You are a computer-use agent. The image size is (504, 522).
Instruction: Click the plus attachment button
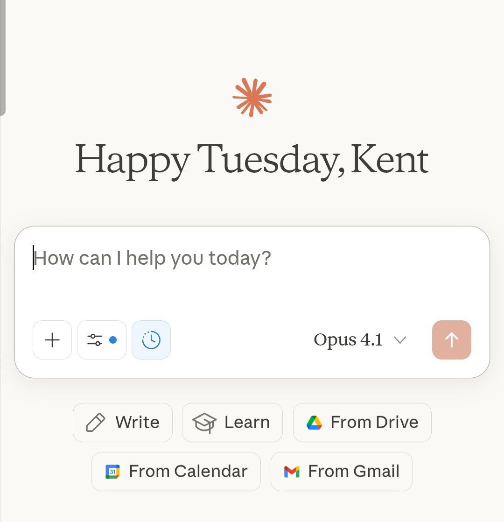[52, 340]
